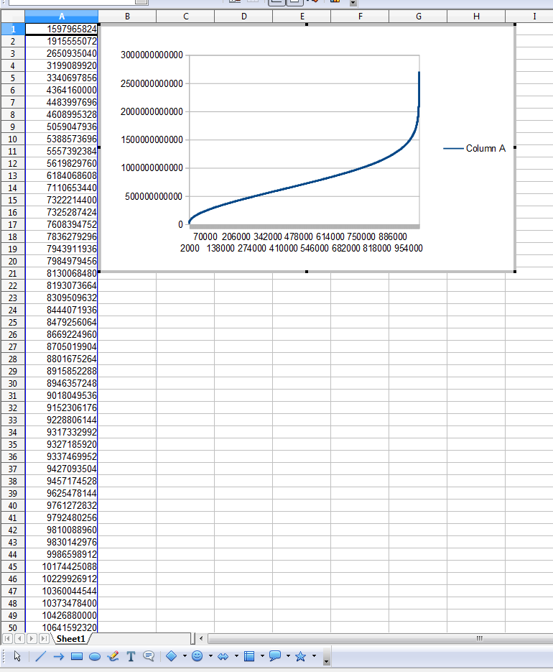Click the column A header

61,16
